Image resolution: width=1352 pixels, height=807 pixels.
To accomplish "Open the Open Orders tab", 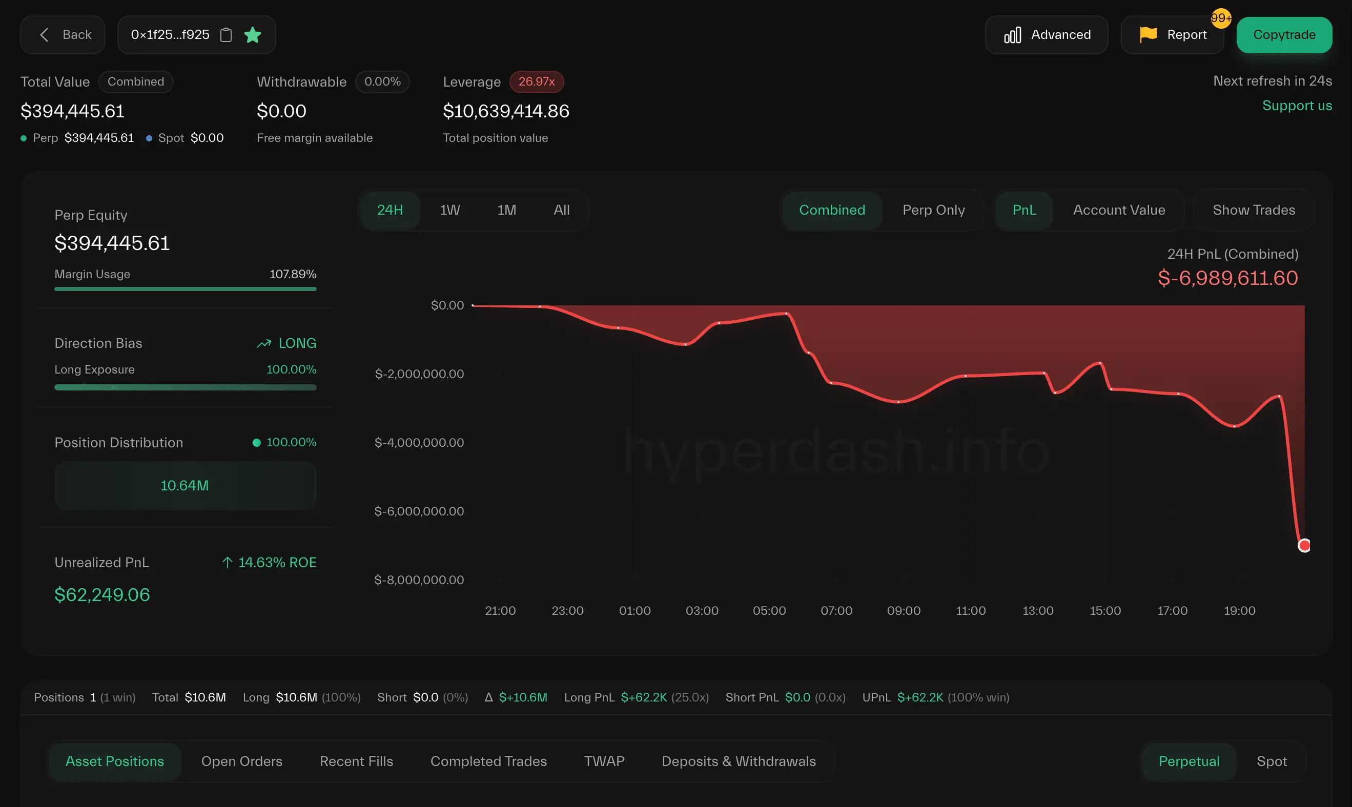I will tap(241, 761).
